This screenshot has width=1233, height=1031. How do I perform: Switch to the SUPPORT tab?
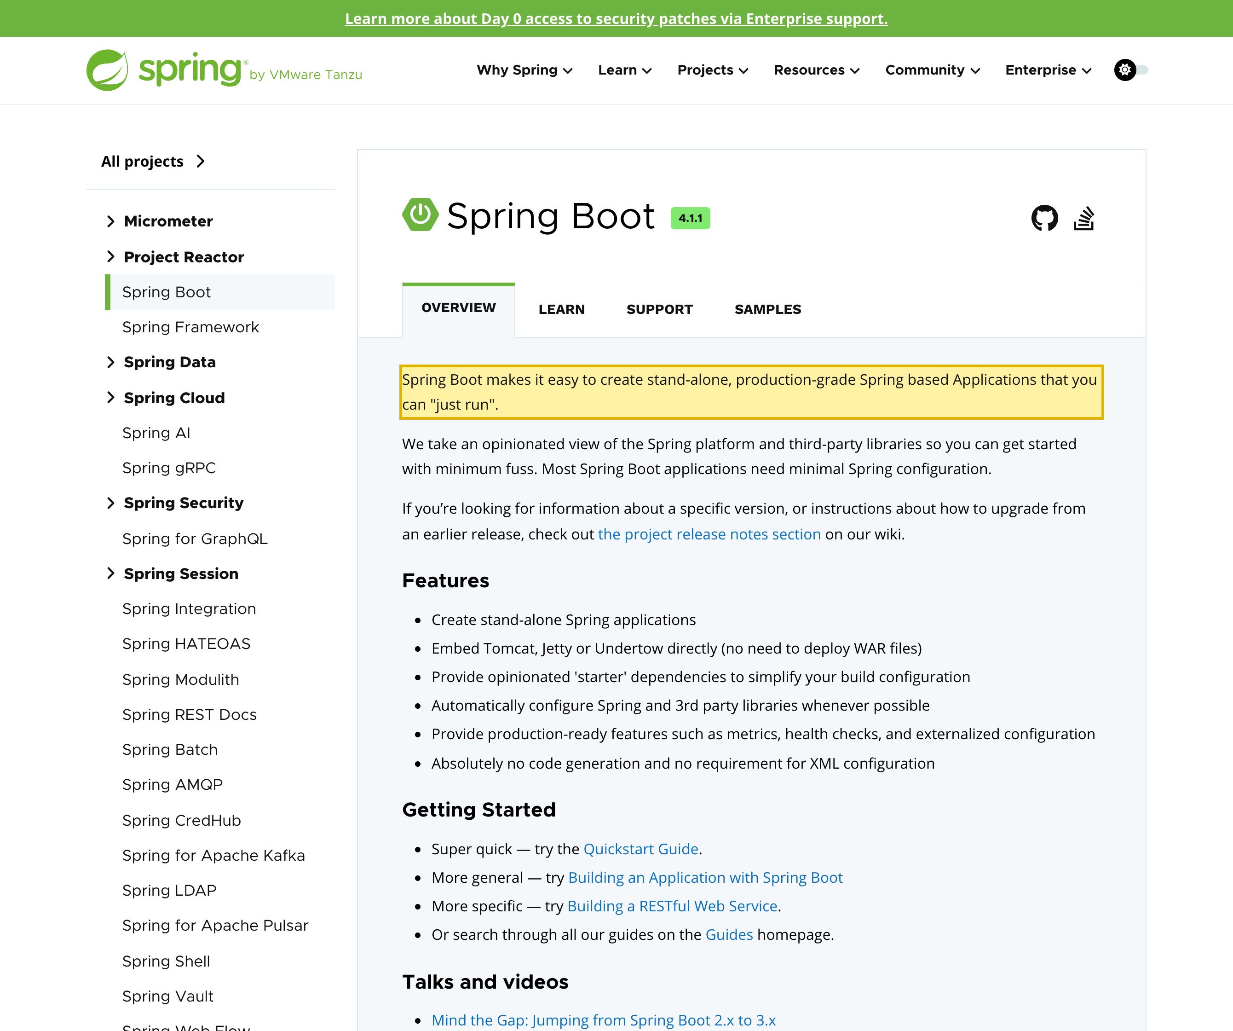coord(659,309)
